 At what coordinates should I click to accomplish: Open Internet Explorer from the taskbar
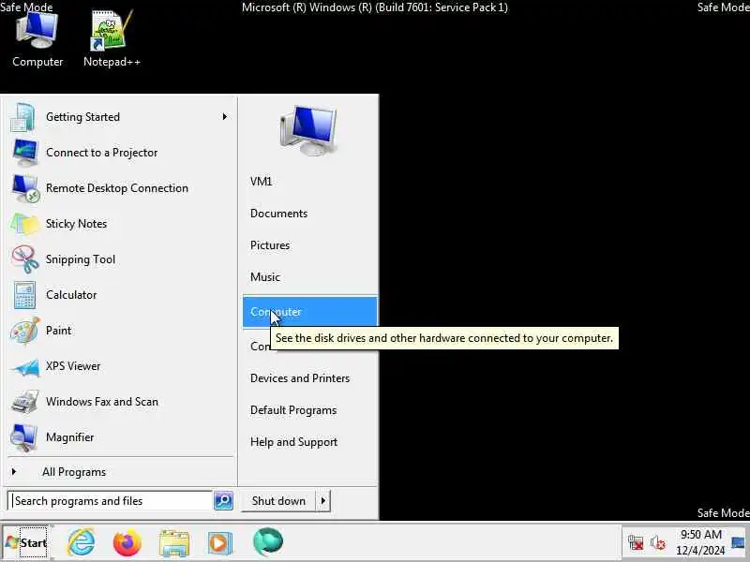[82, 543]
